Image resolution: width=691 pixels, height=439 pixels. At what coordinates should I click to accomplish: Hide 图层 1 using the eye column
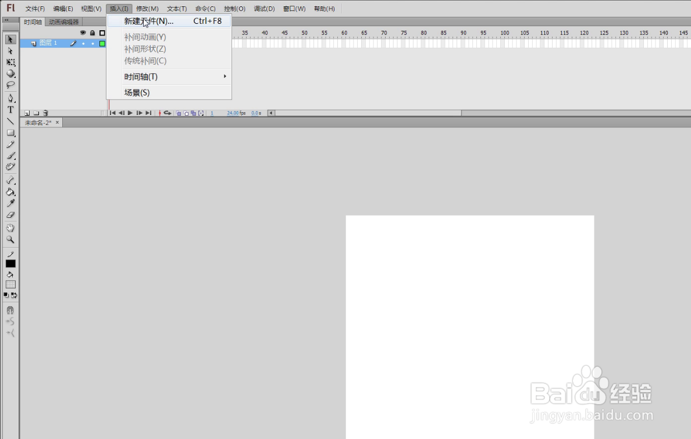coord(83,42)
